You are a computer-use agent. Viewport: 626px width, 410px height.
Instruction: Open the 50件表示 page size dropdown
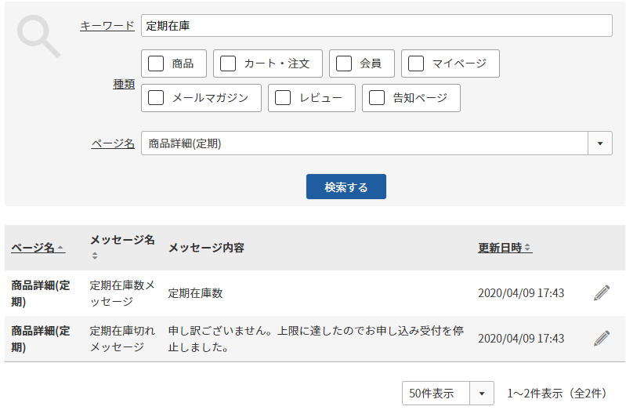448,394
